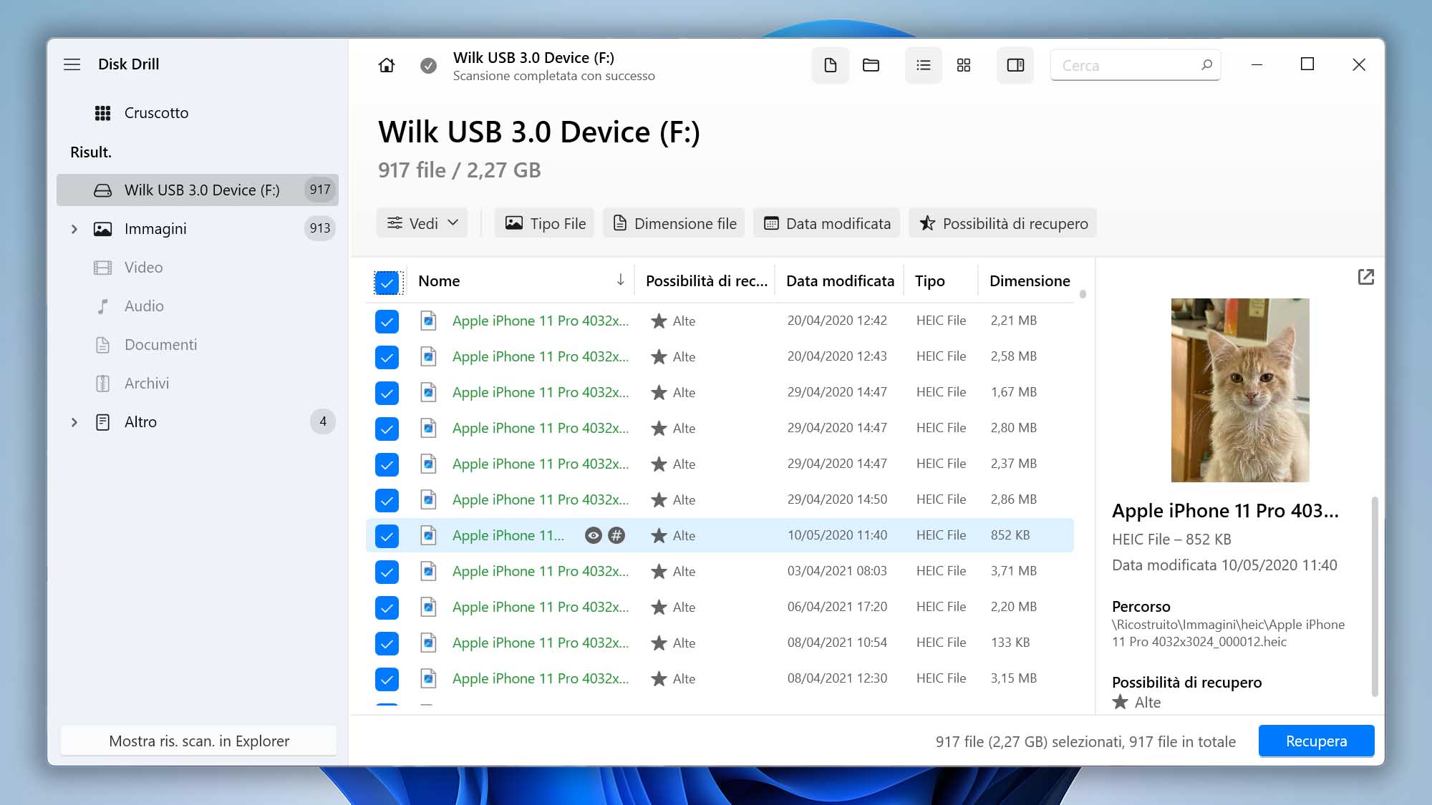This screenshot has width=1432, height=805.
Task: Click the Nome column sort arrow
Action: (621, 280)
